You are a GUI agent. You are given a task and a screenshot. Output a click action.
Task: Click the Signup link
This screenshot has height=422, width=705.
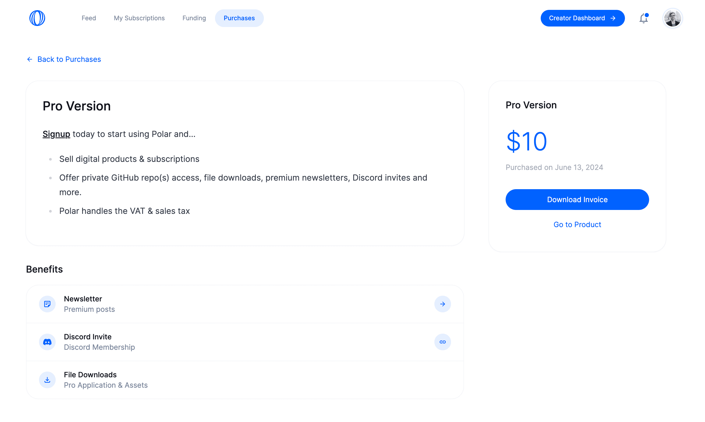[x=56, y=134]
